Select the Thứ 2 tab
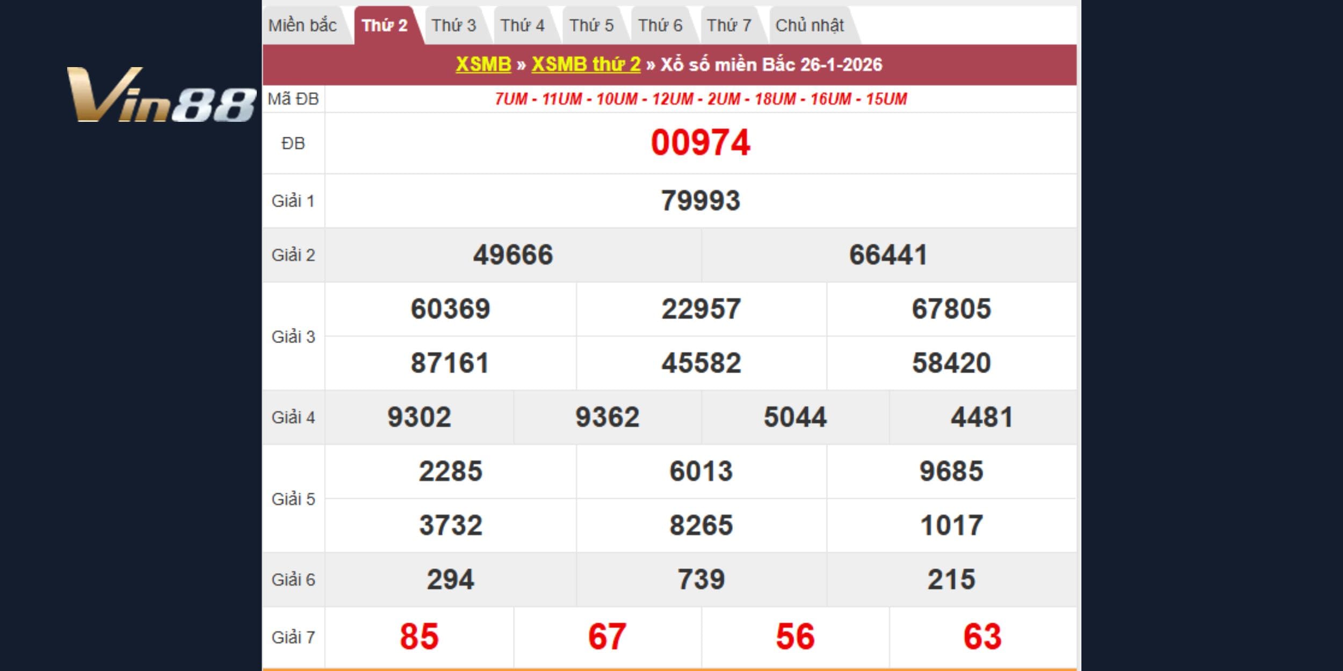This screenshot has height=671, width=1343. pos(385,25)
